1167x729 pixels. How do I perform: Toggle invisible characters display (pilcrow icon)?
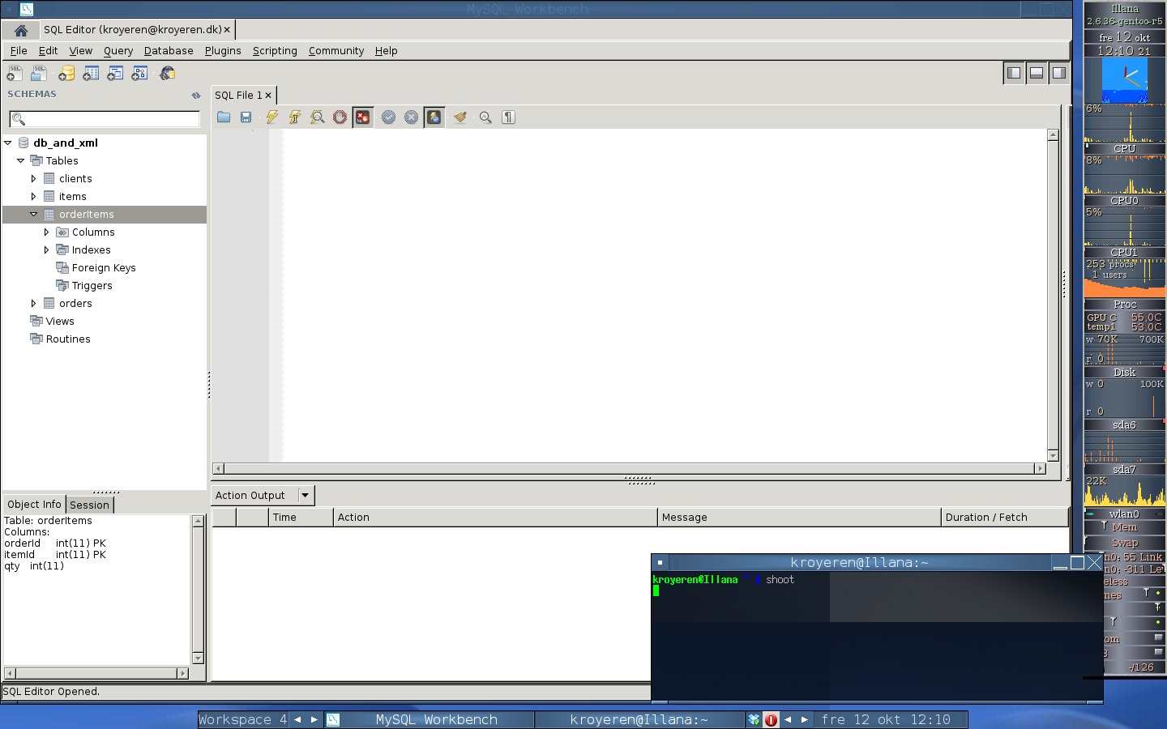(508, 117)
